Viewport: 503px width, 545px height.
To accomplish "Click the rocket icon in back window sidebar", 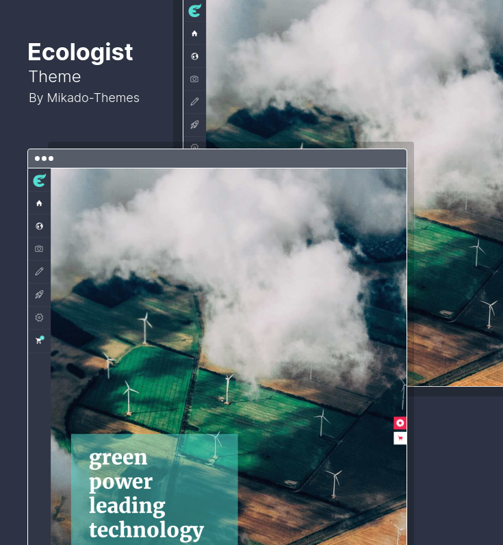I will pyautogui.click(x=194, y=125).
